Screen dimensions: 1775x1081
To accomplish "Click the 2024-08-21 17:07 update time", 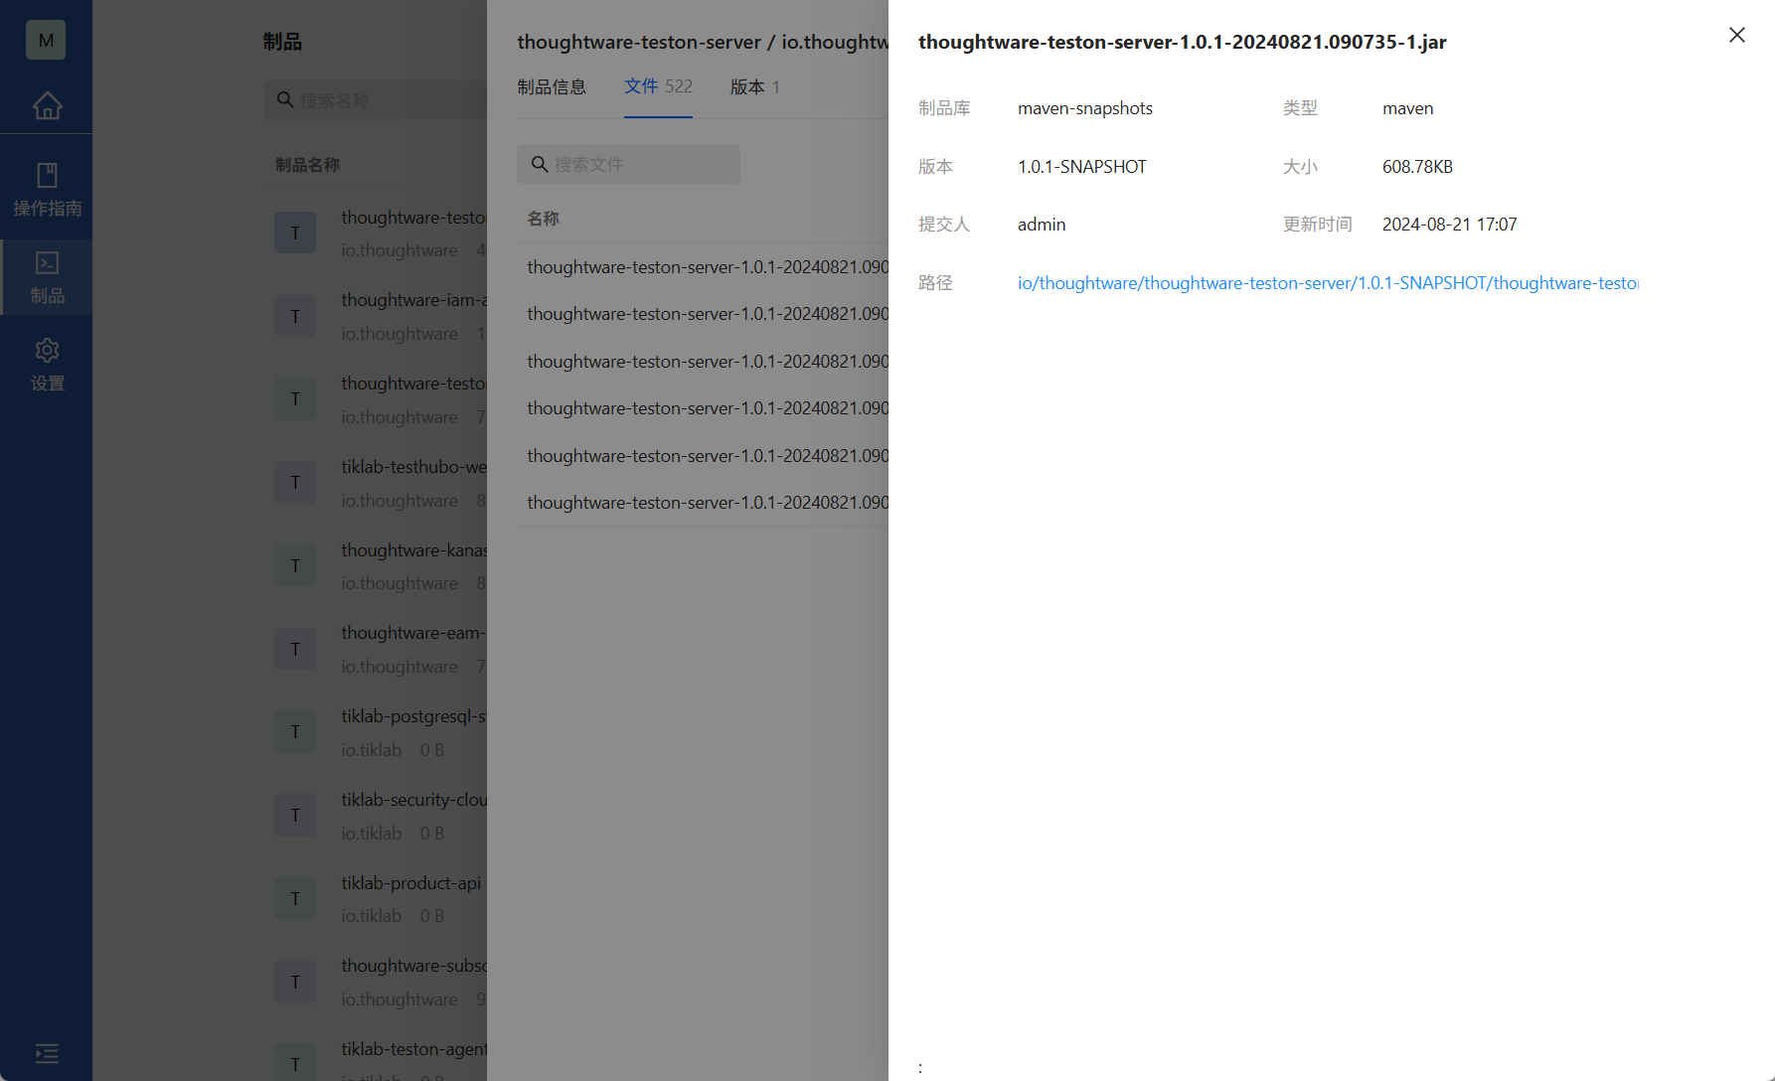I will pos(1449,225).
